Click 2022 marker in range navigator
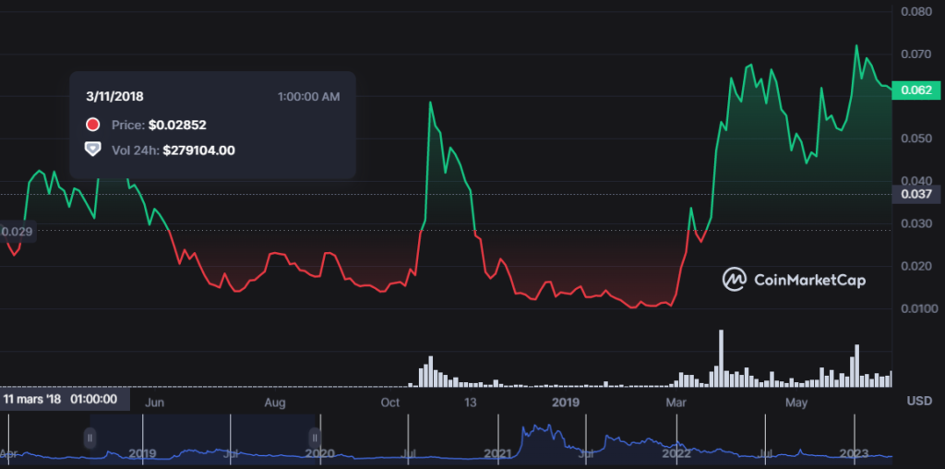 (x=676, y=452)
